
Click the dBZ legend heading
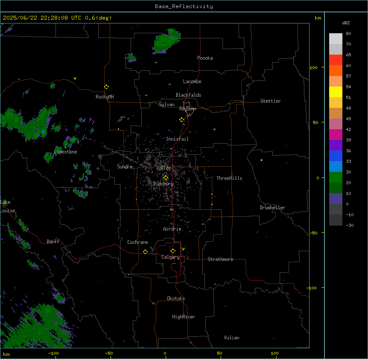(346, 23)
